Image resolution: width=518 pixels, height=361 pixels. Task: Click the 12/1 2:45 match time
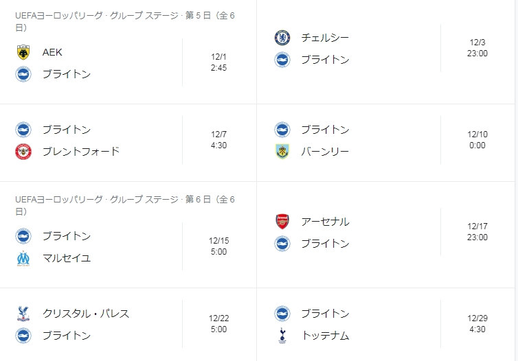(219, 62)
